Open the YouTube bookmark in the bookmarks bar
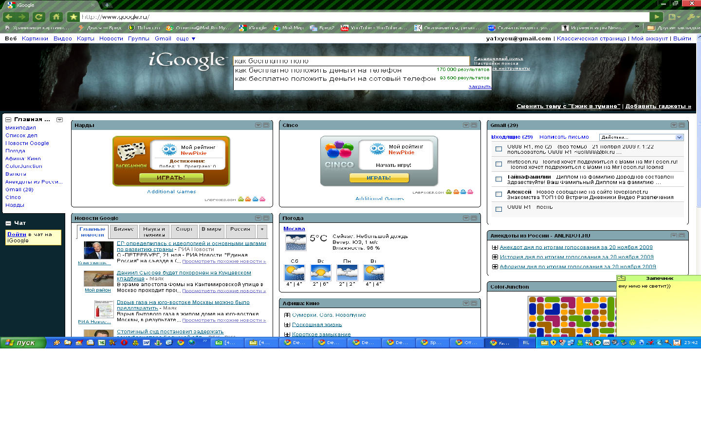This screenshot has width=701, height=438. (x=373, y=28)
